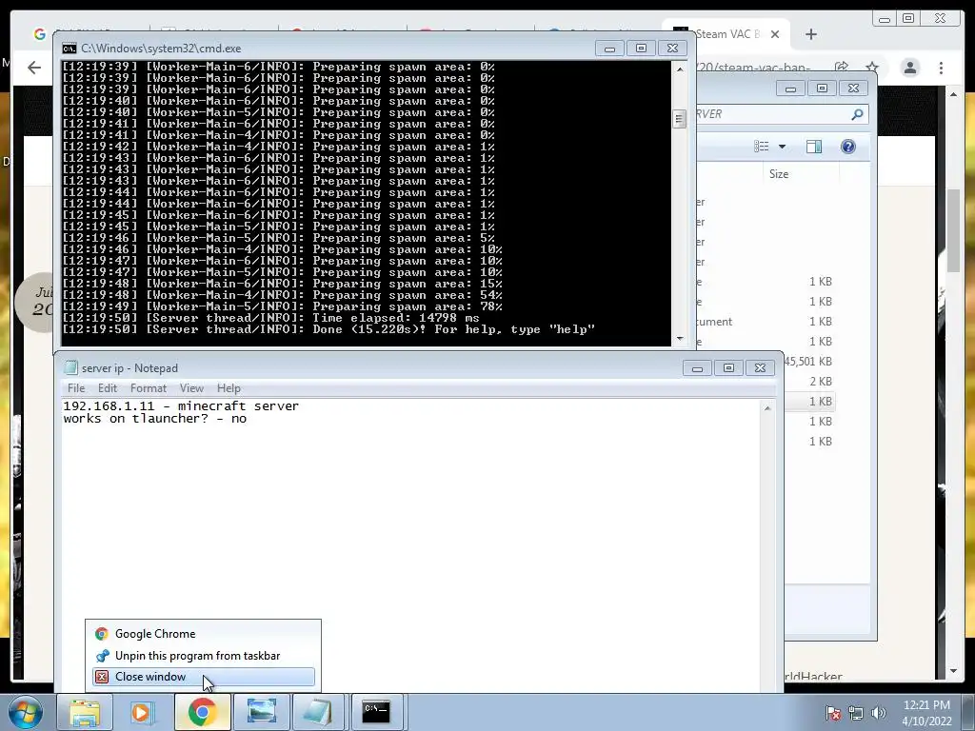Click Chrome page scrollbar down arrow
This screenshot has height=731, width=975.
(953, 672)
